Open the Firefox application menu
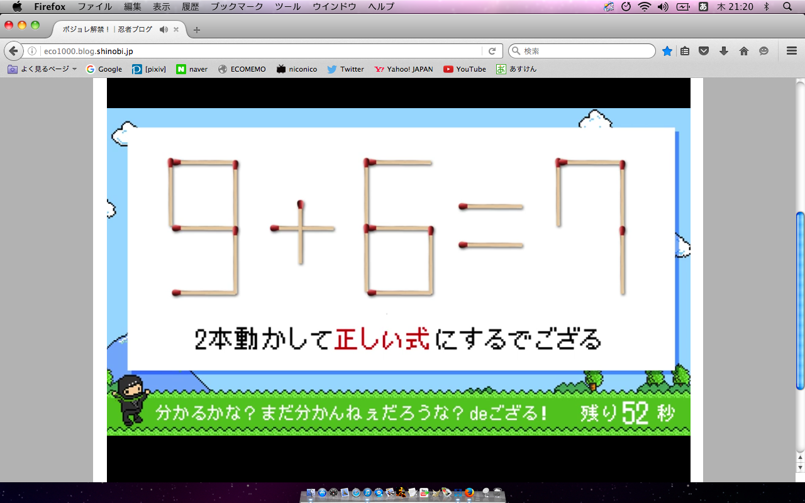This screenshot has width=805, height=503. pos(50,7)
